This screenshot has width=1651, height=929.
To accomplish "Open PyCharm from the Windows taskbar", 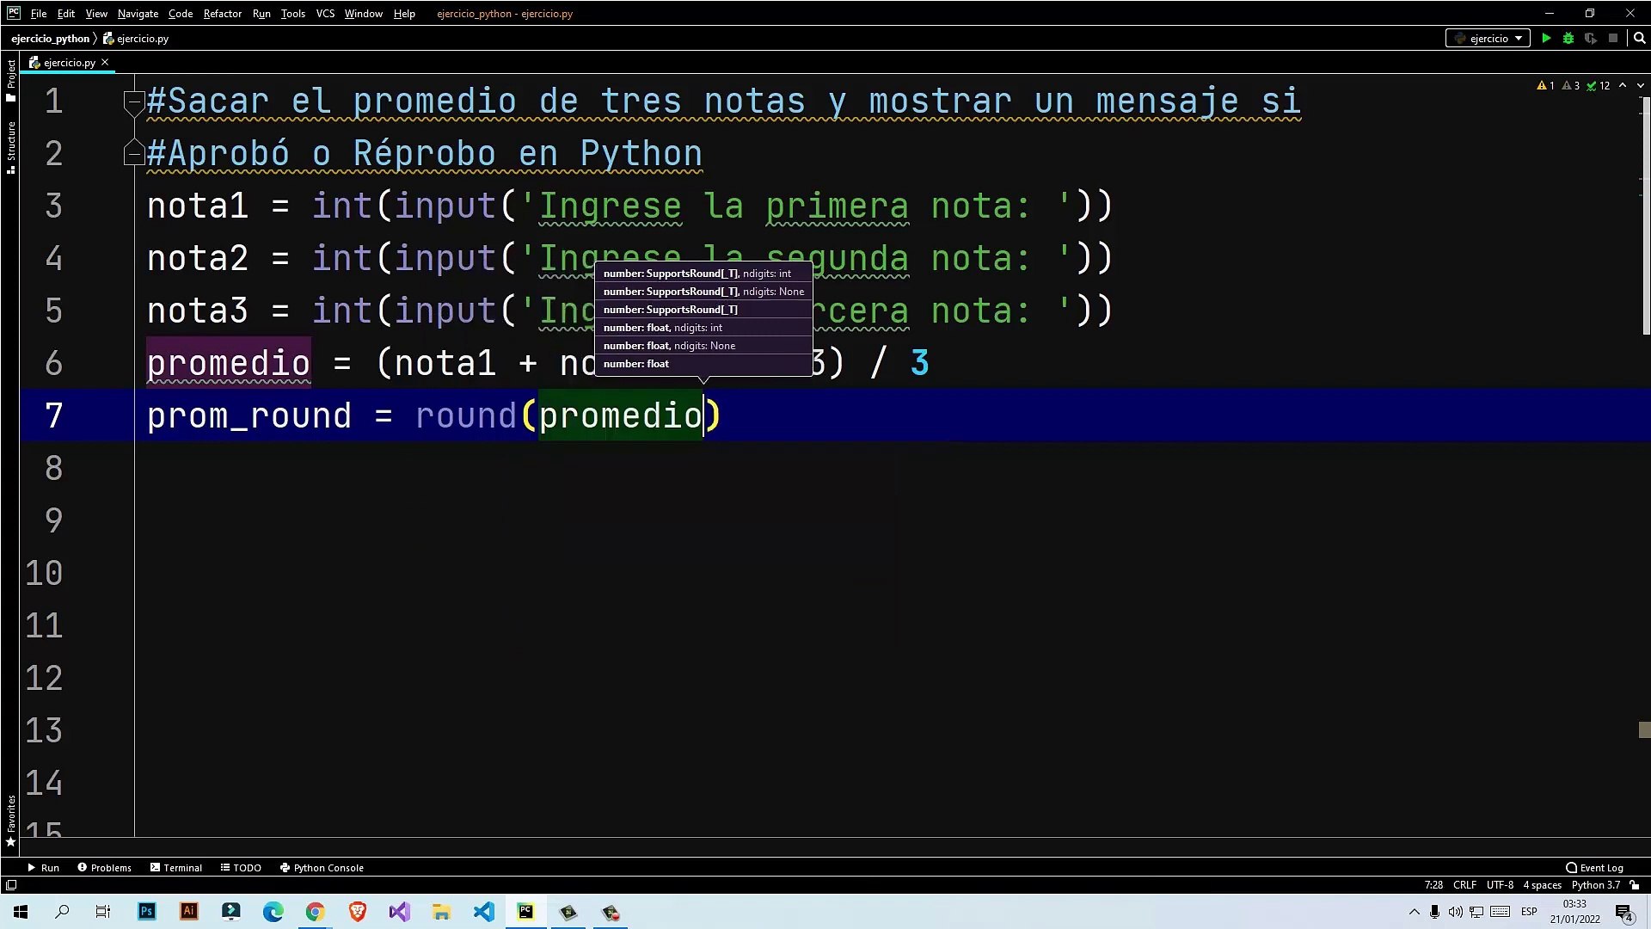I will tap(525, 912).
